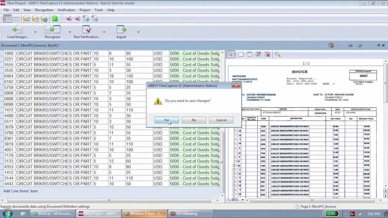The width and height of the screenshot is (388, 218).
Task: Close the save changes dialog with X
Action: 236,86
